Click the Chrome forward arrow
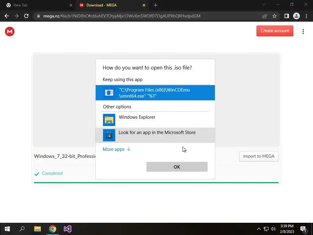The image size is (313, 235). click(x=17, y=16)
